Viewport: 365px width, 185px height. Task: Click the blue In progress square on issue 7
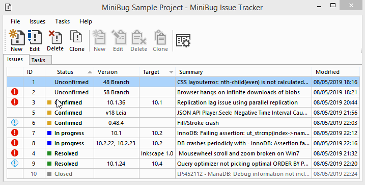pos(49,133)
